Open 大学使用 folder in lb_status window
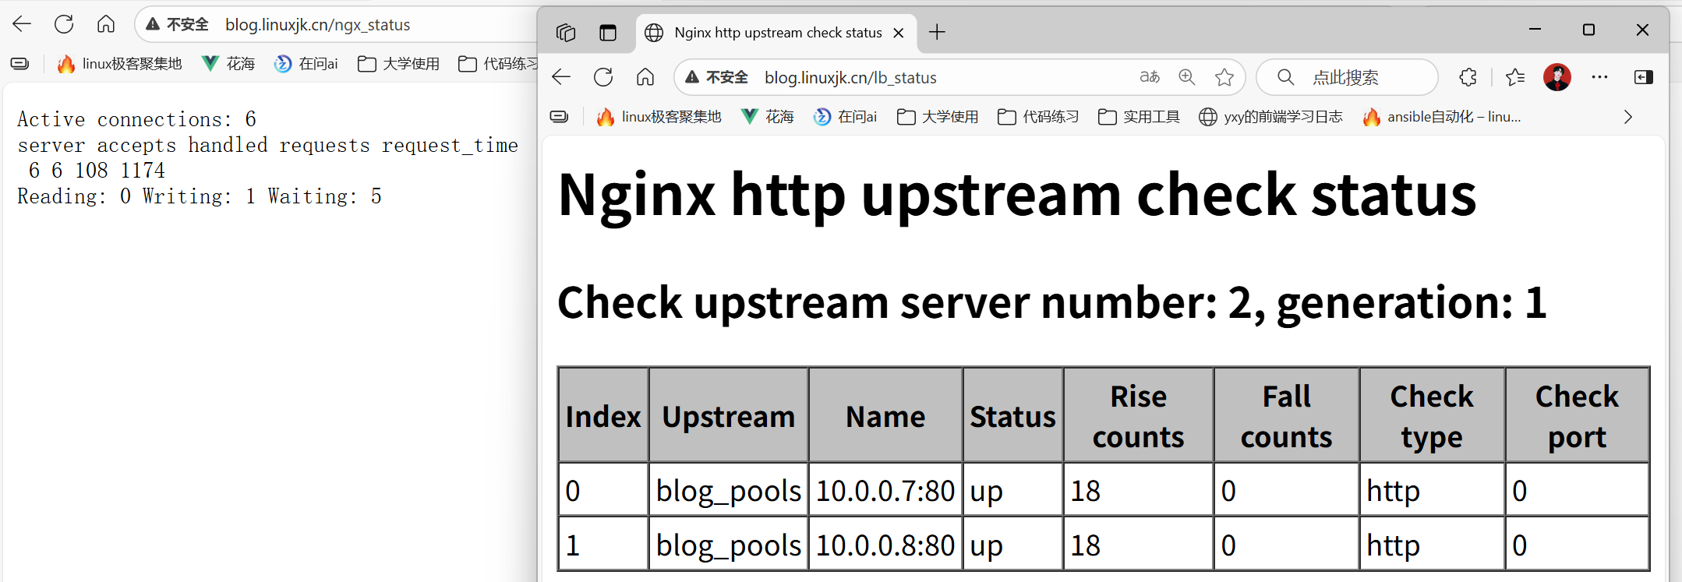 pos(938,117)
